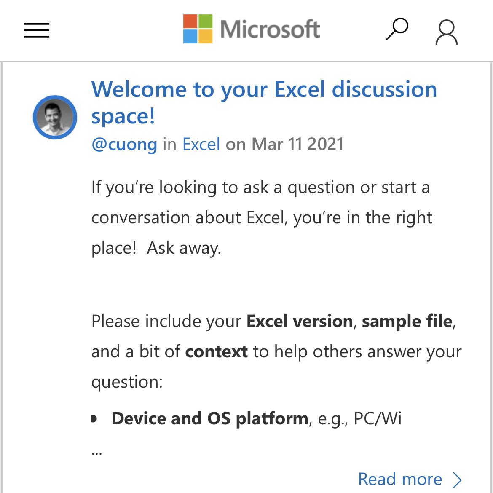The width and height of the screenshot is (493, 493).
Task: Go to the Excel community link in the byline
Action: [201, 144]
